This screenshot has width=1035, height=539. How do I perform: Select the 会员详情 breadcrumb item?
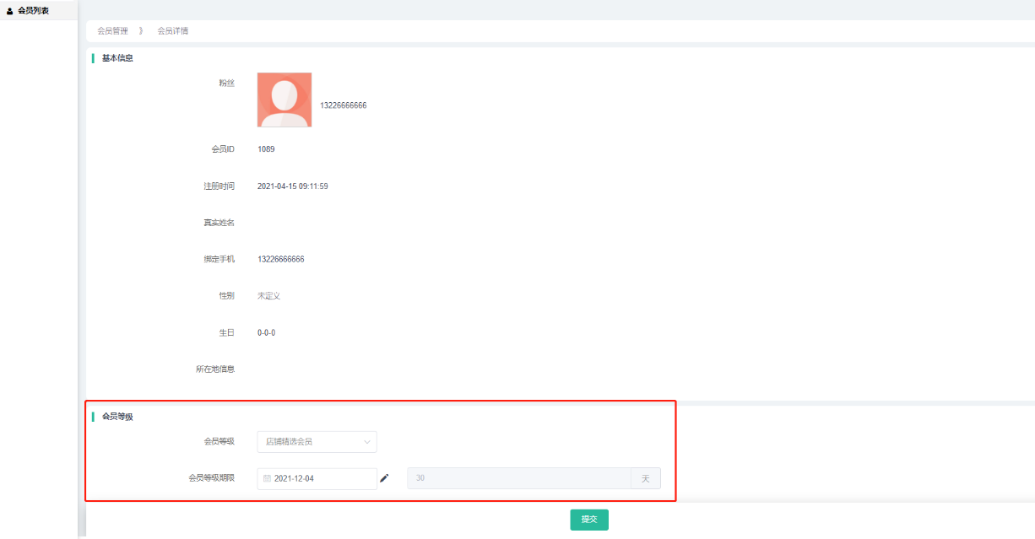click(x=172, y=31)
